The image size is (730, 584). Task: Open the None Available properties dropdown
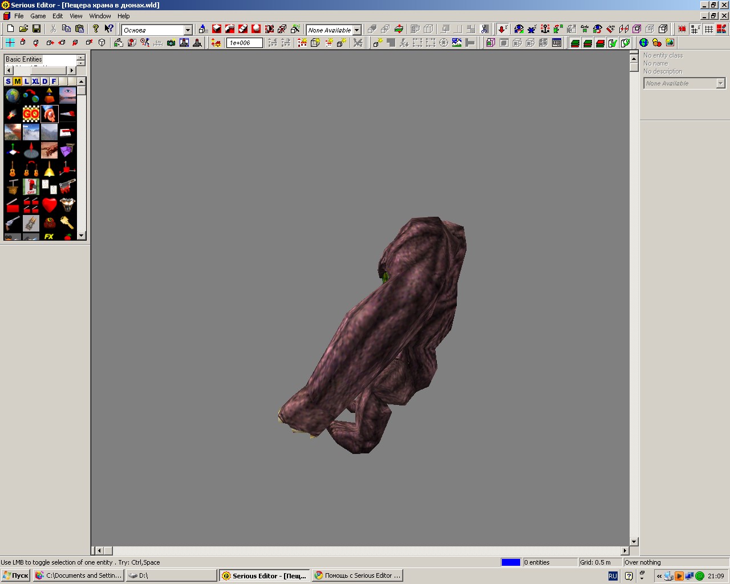pos(720,83)
